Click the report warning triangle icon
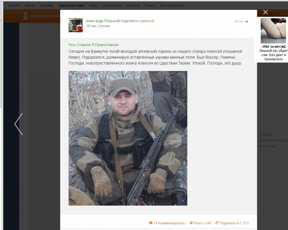Viewport: 288px width, 230px height. pyautogui.click(x=247, y=21)
